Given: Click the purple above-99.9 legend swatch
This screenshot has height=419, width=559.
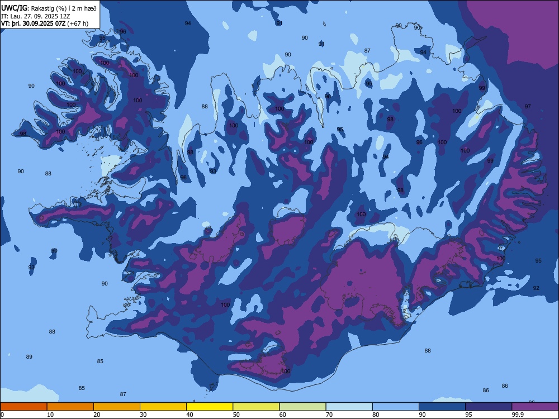Looking at the screenshot, I should point(535,407).
